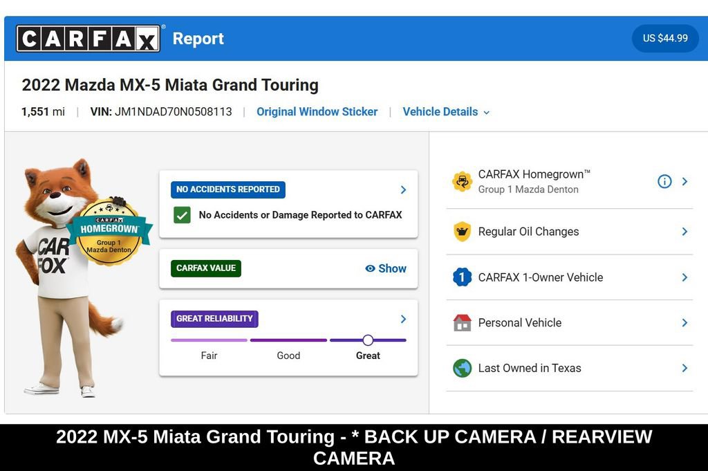Viewport: 708px width, 471px height.
Task: Click the Regular Oil Changes shield icon
Action: [463, 232]
